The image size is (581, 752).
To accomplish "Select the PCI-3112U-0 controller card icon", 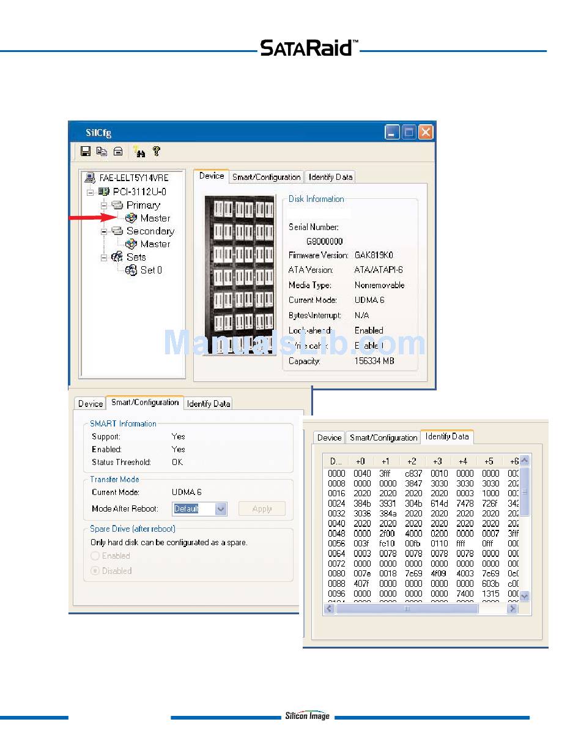I will click(x=104, y=192).
